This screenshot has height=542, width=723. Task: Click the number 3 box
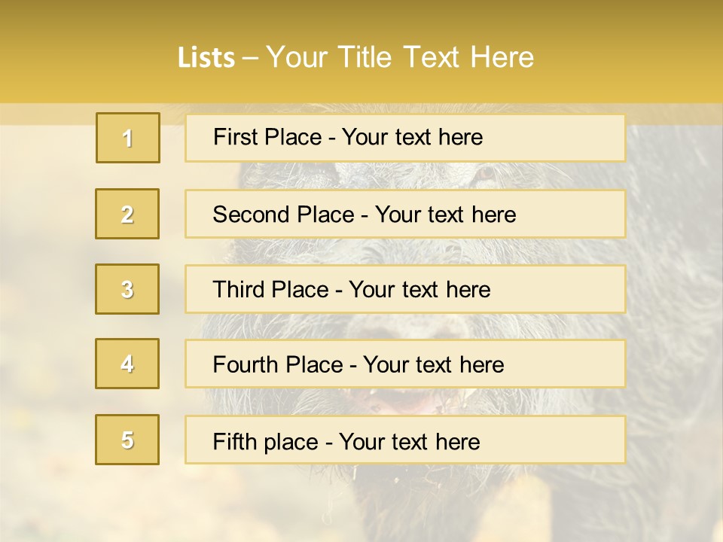pos(128,289)
